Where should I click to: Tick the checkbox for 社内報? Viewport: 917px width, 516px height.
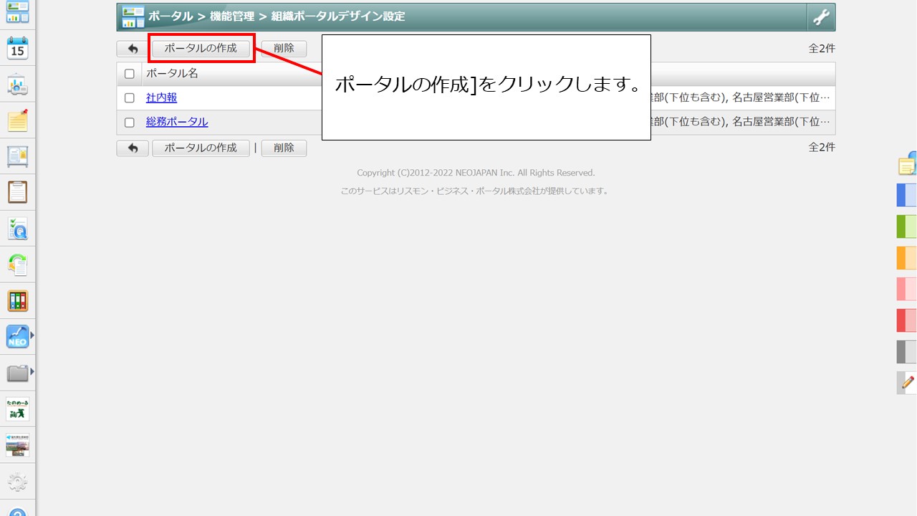pyautogui.click(x=130, y=97)
